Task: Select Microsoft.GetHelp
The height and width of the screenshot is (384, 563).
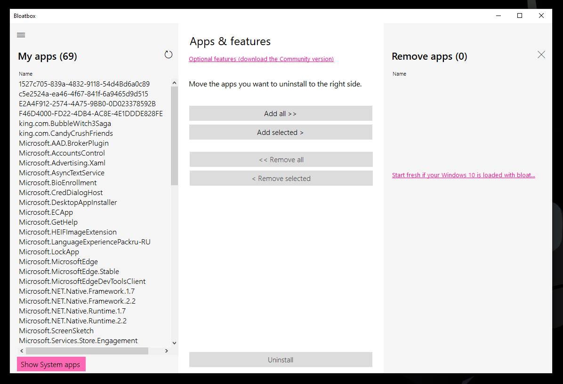Action: pos(48,222)
